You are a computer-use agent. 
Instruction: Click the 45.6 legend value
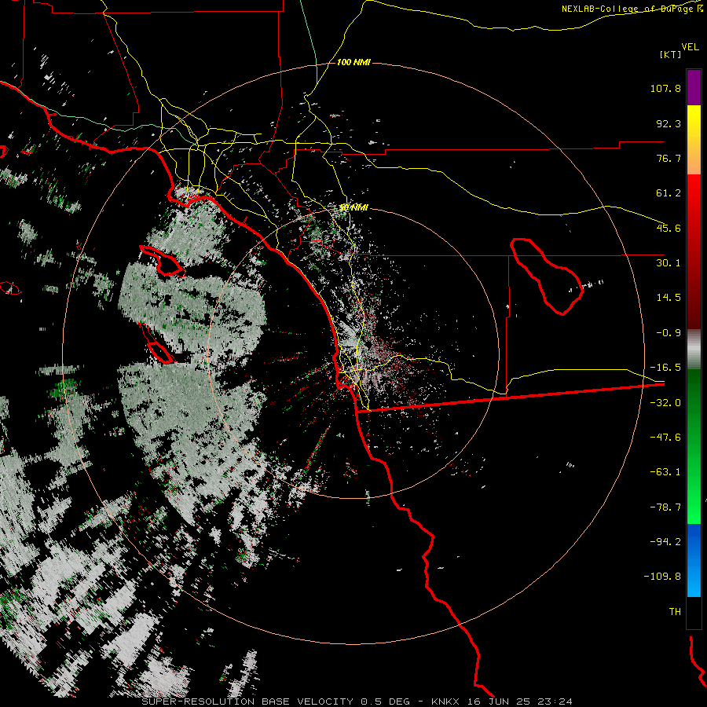[669, 228]
